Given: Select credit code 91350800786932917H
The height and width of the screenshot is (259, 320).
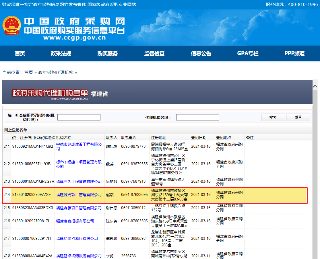Looking at the screenshot, I should 32,238.
